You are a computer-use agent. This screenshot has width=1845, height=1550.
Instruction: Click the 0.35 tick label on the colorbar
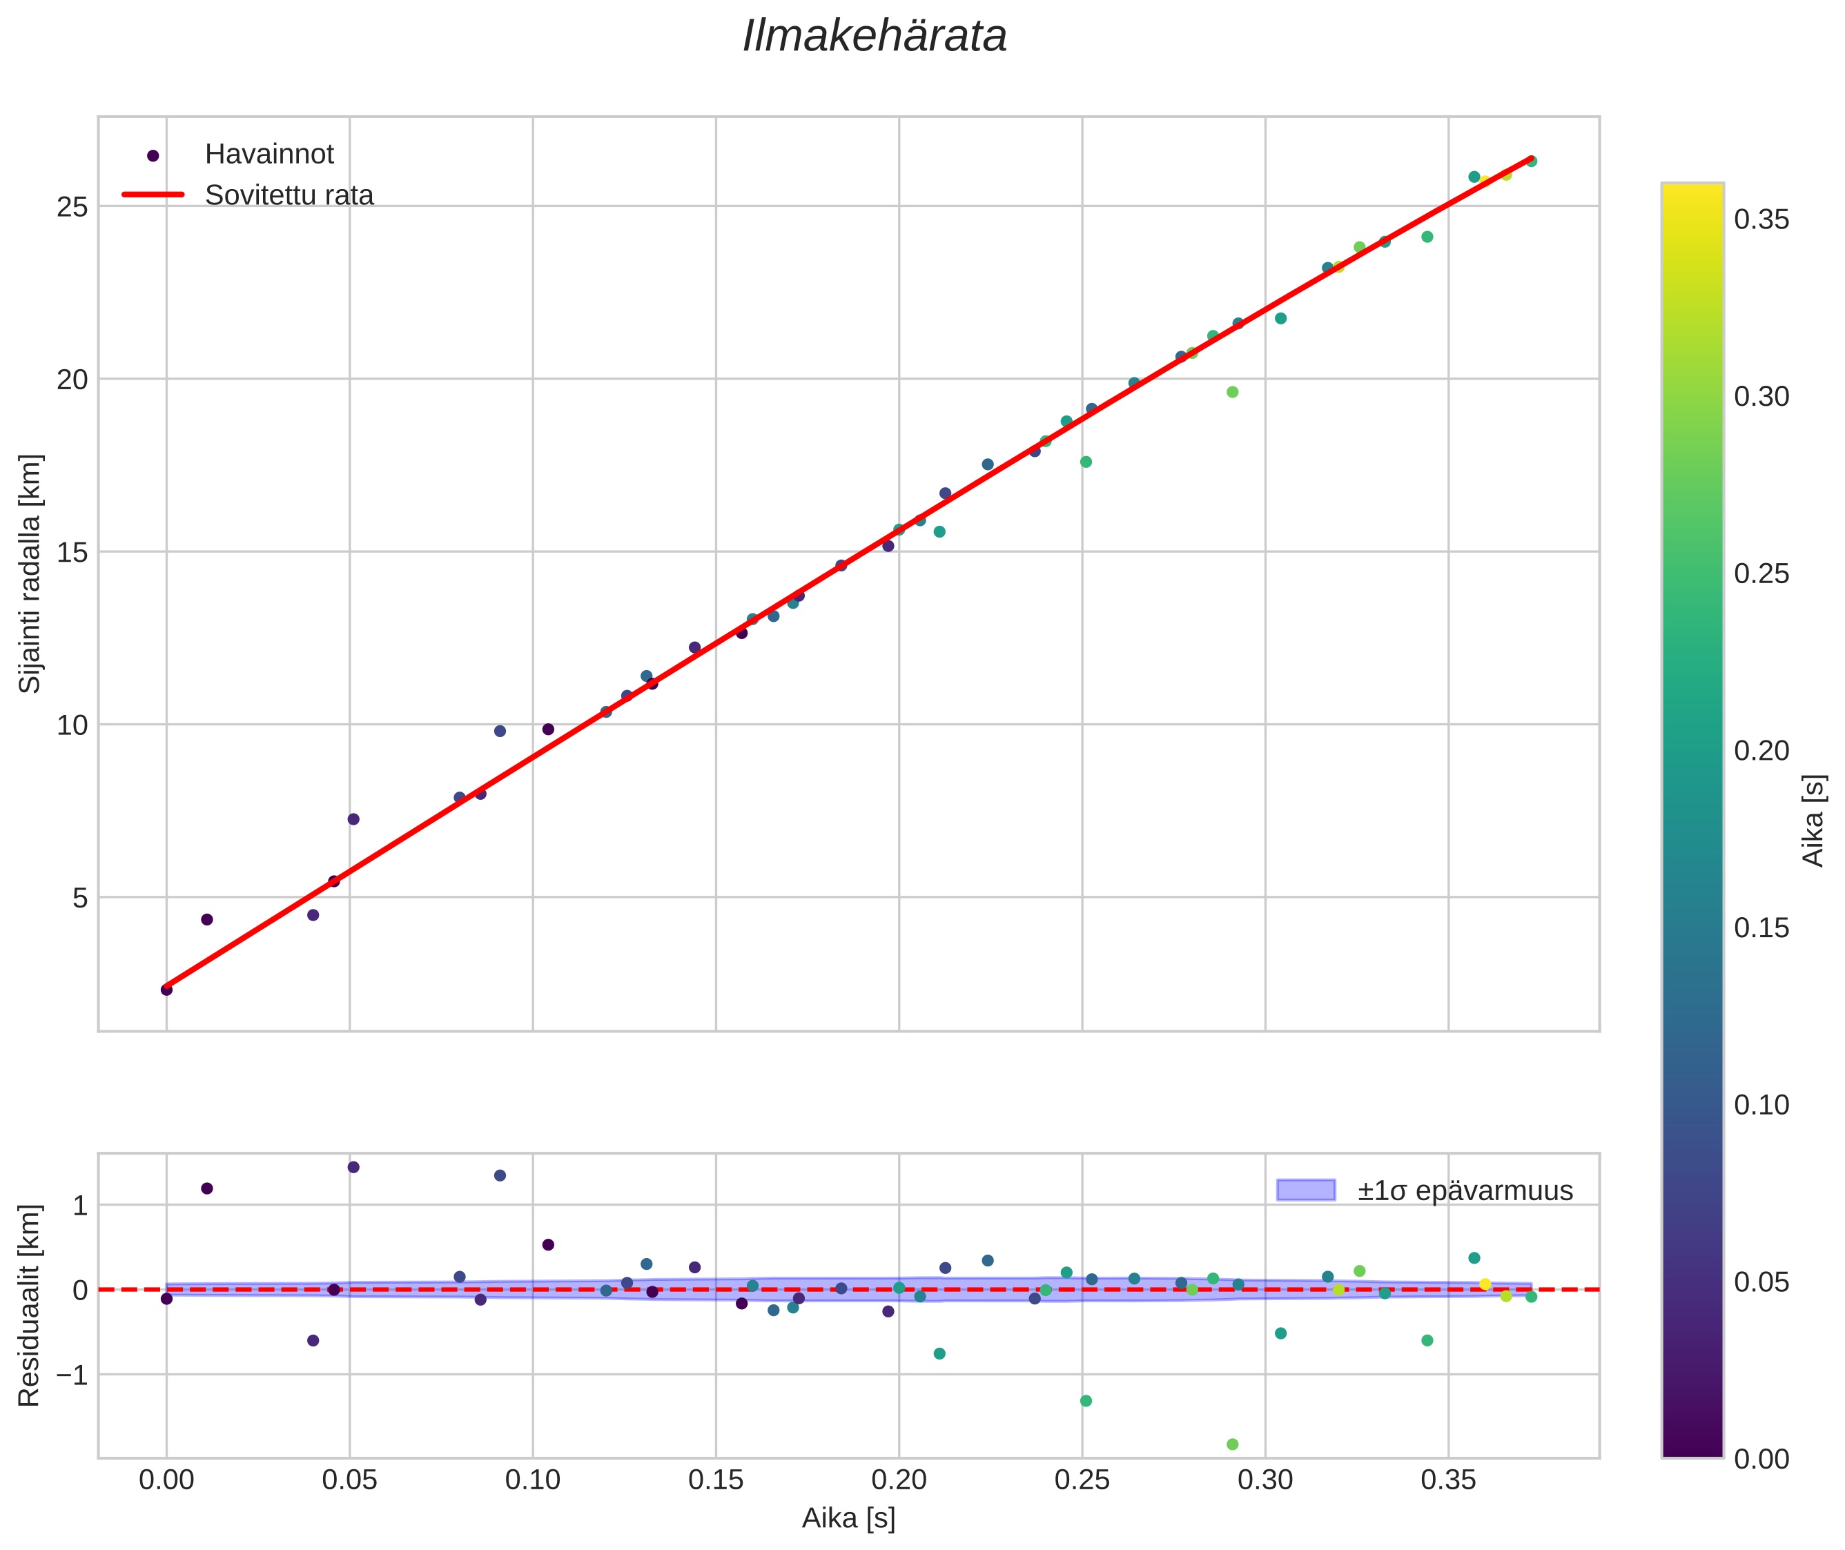(x=1761, y=219)
